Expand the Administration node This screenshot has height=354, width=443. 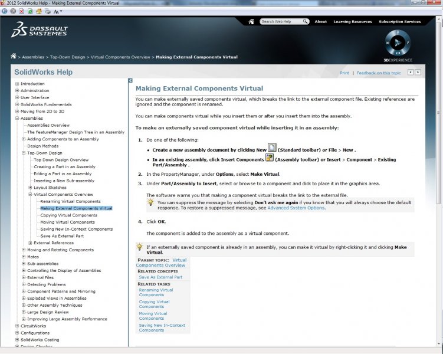[17, 90]
